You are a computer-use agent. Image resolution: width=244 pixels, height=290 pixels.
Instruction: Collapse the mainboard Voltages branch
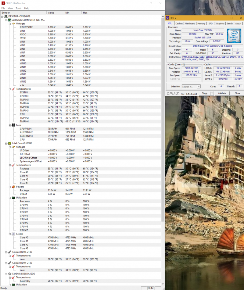click(x=10, y=24)
